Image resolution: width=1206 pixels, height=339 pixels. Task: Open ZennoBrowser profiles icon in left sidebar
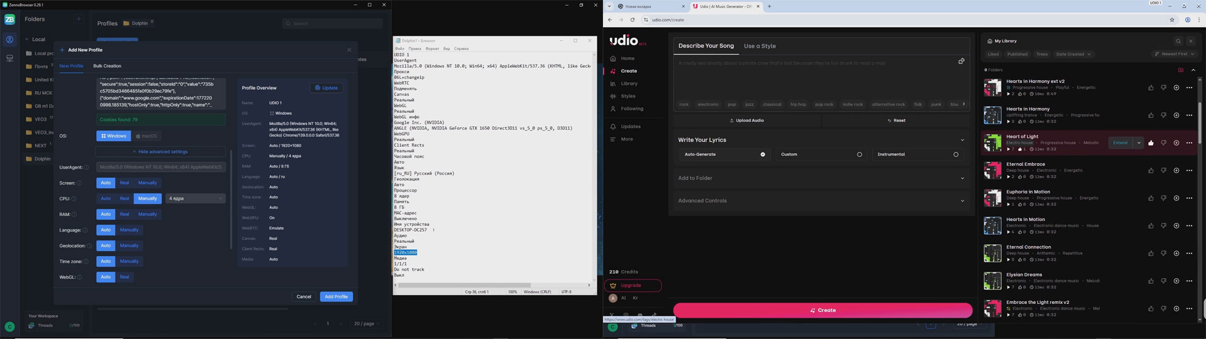click(9, 40)
